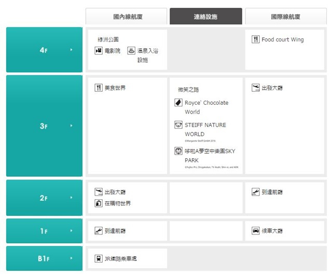Viewport: 332px width, 276px height.
Task: Click the Royce' Chocolate World icon
Action: 178,103
